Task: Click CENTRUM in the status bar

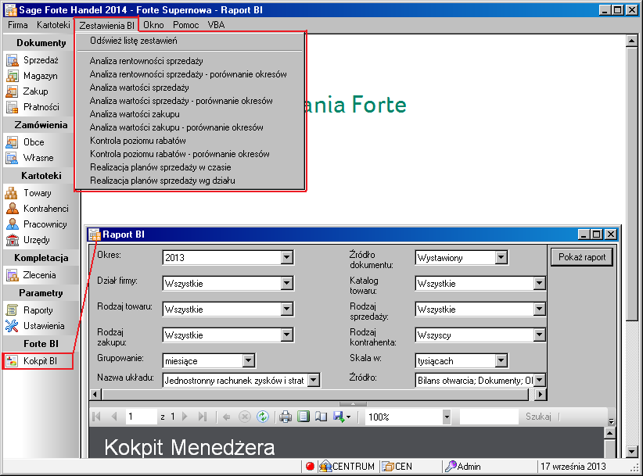Action: [347, 466]
